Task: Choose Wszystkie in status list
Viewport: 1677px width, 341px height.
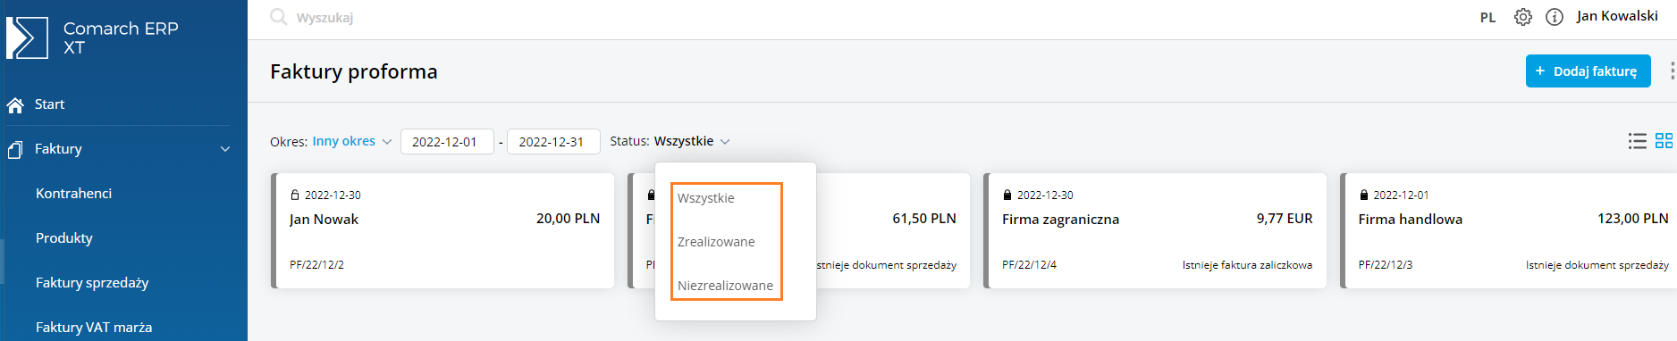Action: click(x=705, y=198)
